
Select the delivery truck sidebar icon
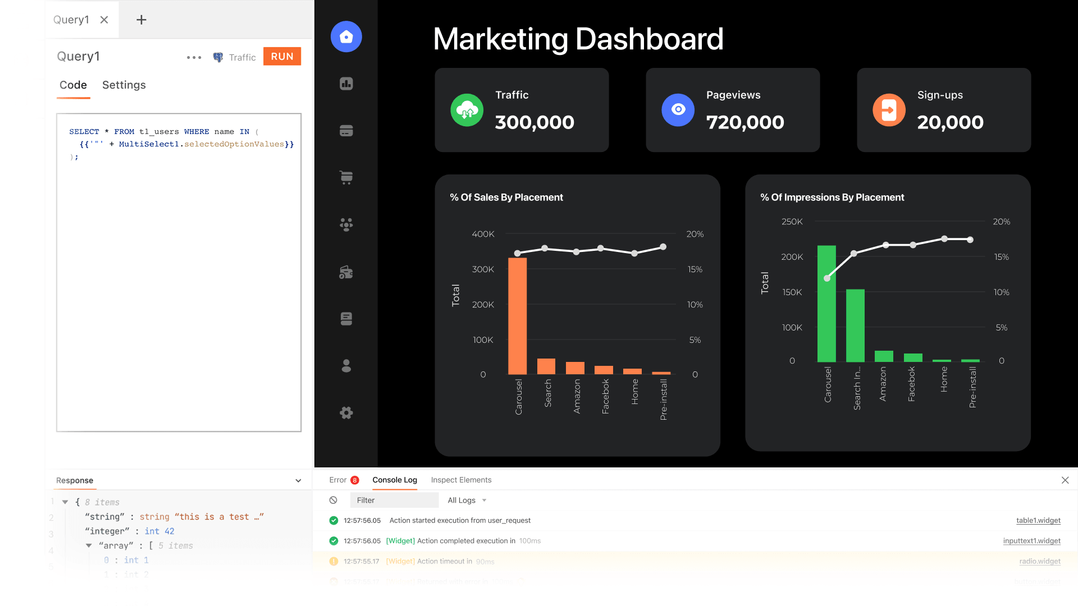(x=346, y=272)
